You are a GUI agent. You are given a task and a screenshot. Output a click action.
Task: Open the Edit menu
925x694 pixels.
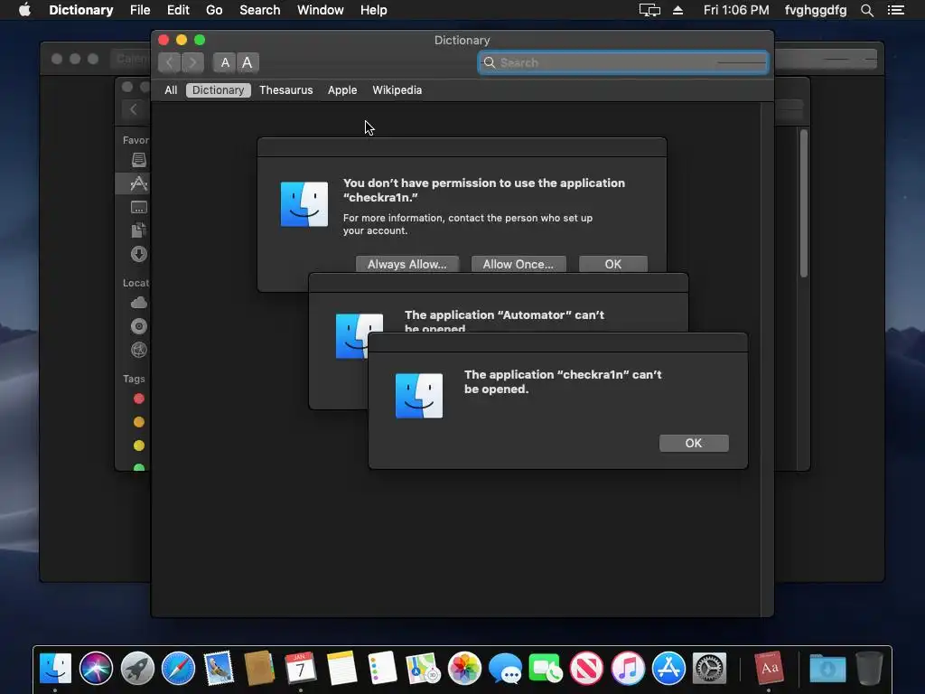pos(178,10)
